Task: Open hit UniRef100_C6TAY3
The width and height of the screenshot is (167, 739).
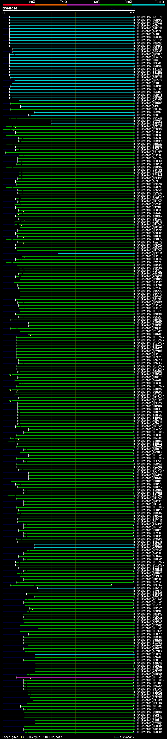Action: (x=150, y=17)
